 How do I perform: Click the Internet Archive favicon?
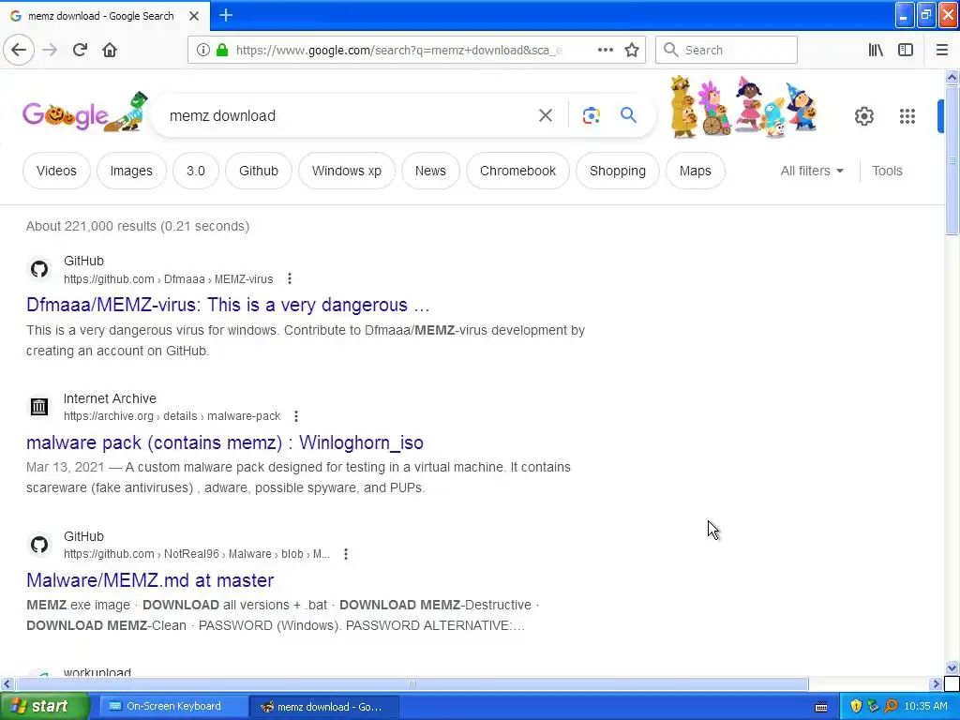tap(39, 406)
